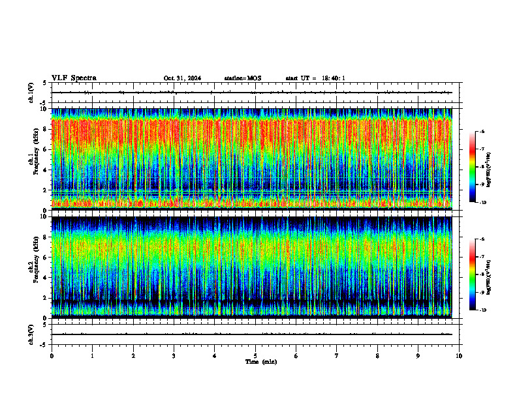
Task: Click the ch.1 voltage waveform trace
Action: [251, 93]
